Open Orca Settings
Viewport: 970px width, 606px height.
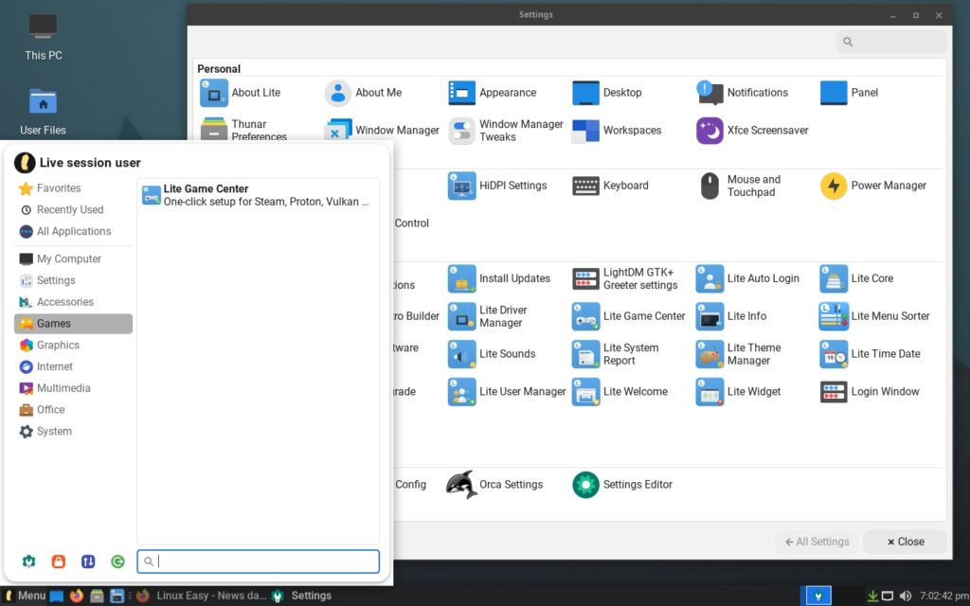pyautogui.click(x=494, y=485)
